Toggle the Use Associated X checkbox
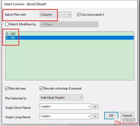The image size is (140, 126). tap(79, 14)
